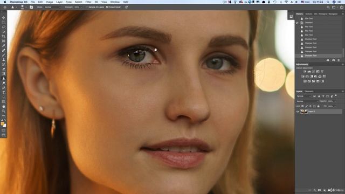Open the Edit Toolbar three-dots button
This screenshot has width=345, height=194.
[4, 116]
